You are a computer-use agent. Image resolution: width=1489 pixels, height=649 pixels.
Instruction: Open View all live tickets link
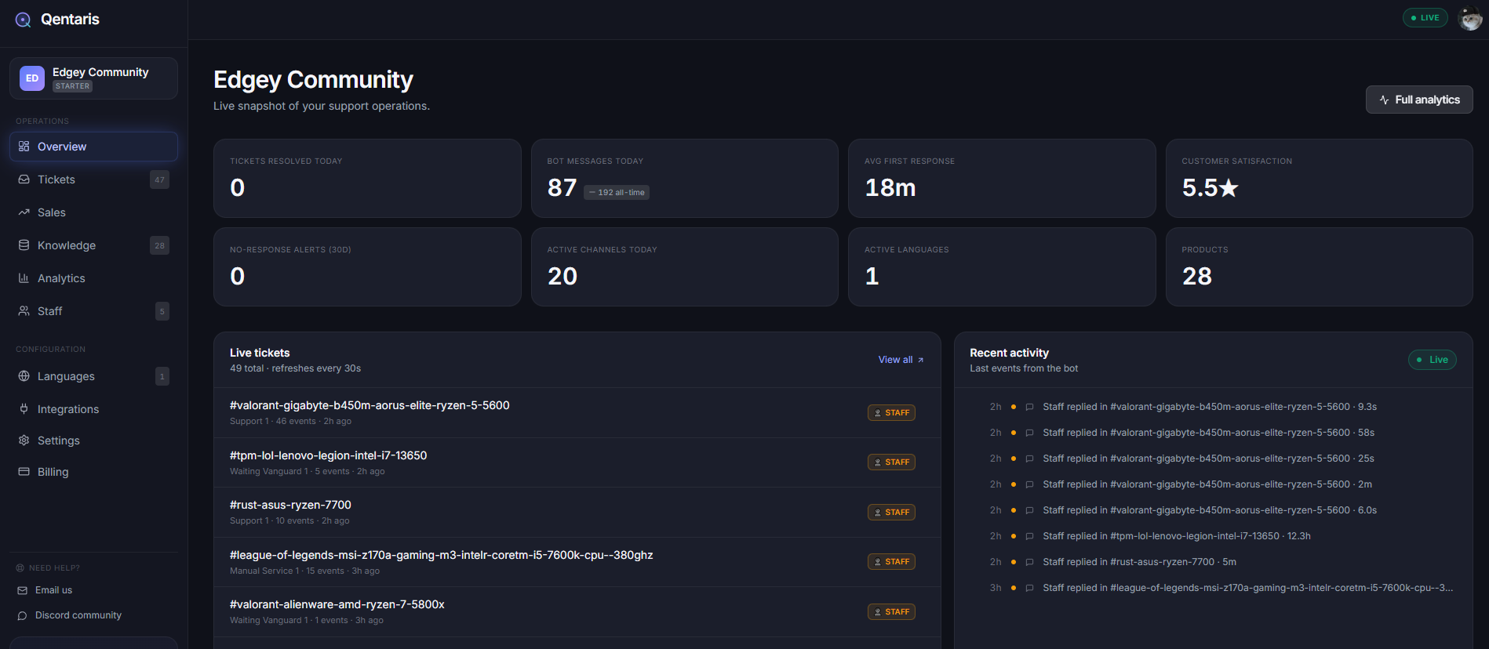coord(901,360)
